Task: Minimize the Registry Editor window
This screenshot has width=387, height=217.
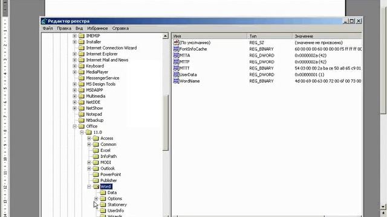Action: 346,21
